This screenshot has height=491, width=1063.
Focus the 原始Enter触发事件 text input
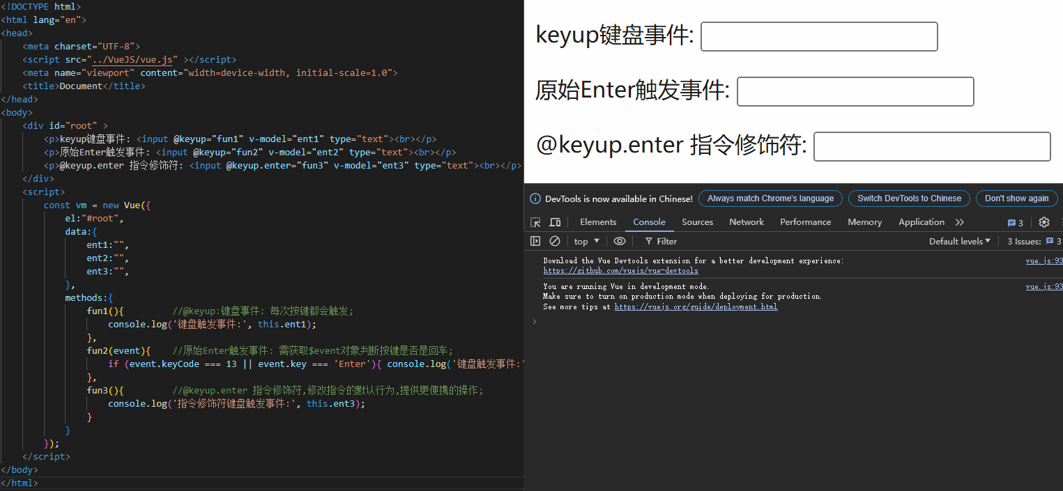pyautogui.click(x=855, y=91)
